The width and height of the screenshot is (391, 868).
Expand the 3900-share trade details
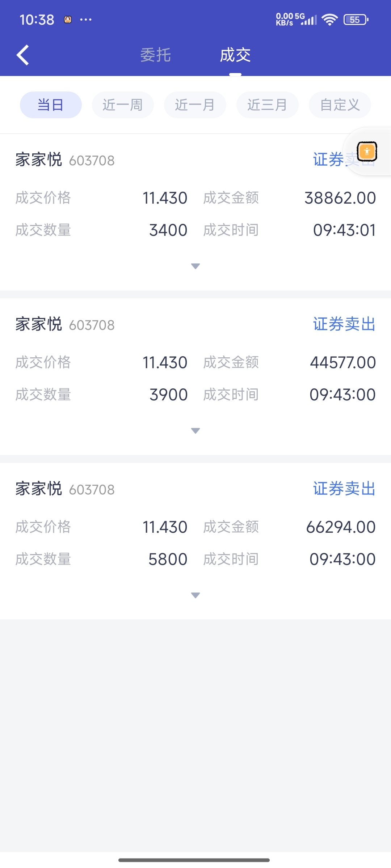click(195, 431)
